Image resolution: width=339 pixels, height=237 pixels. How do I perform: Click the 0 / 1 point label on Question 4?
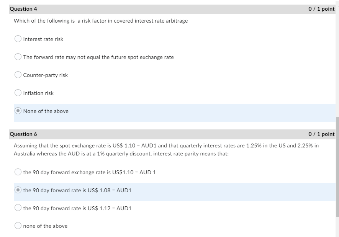click(322, 8)
